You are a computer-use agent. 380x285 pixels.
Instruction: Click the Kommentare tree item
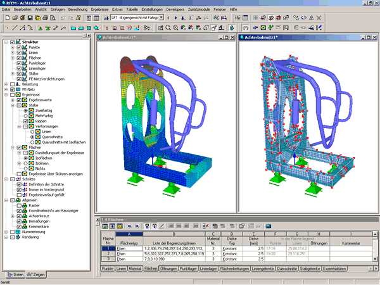pos(39,227)
